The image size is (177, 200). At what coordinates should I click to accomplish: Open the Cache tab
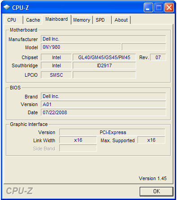click(x=33, y=20)
